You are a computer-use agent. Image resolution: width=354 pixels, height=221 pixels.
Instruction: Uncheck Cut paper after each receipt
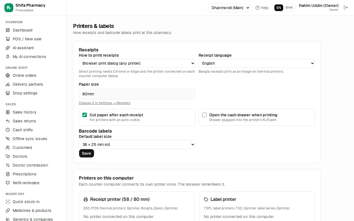85,115
